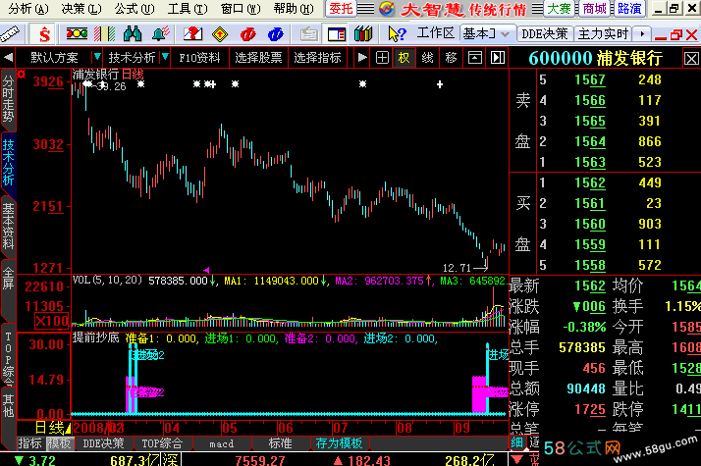
Task: Click the red sun settings icon on chart
Action: (21, 74)
